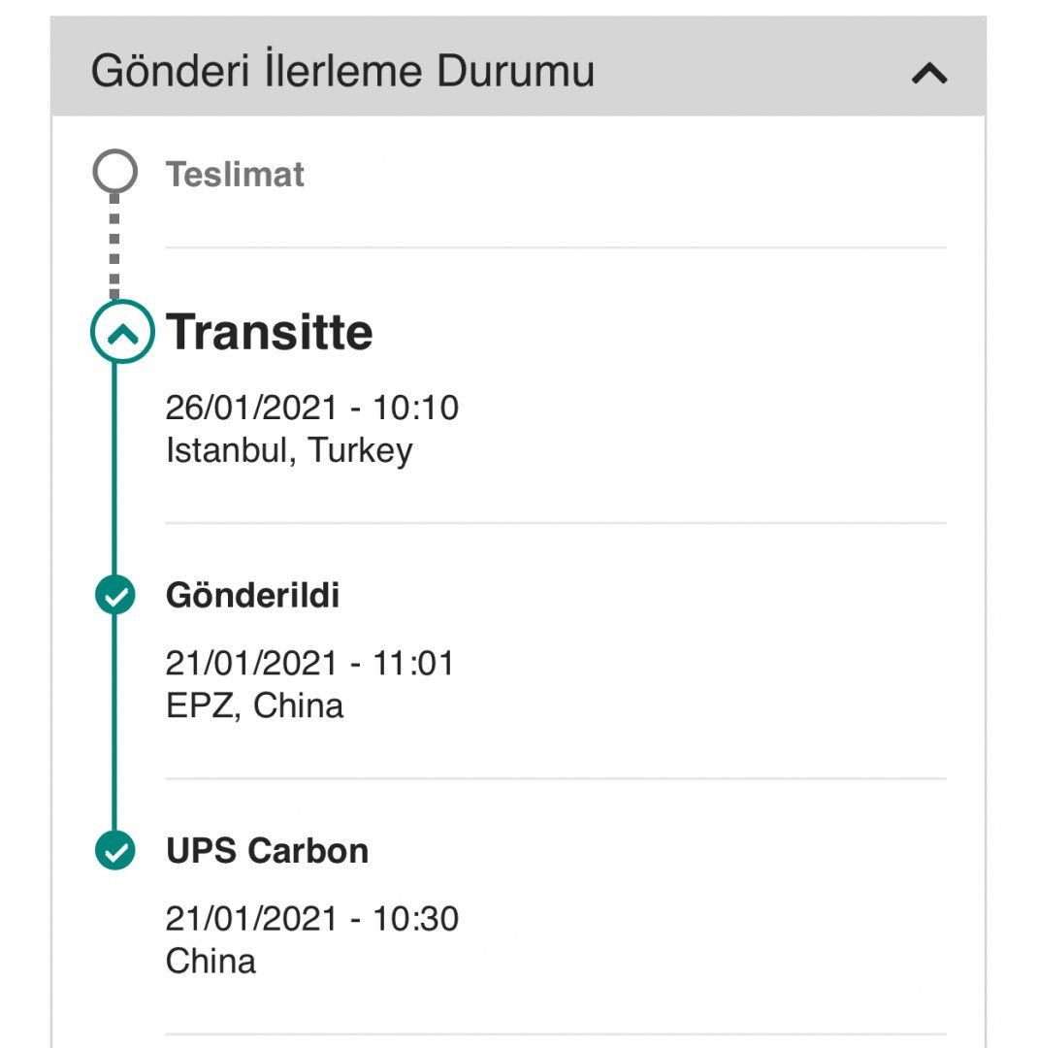The image size is (1037, 1048).
Task: Click the 26/01/2021 - 10:10 timestamp
Action: click(311, 408)
